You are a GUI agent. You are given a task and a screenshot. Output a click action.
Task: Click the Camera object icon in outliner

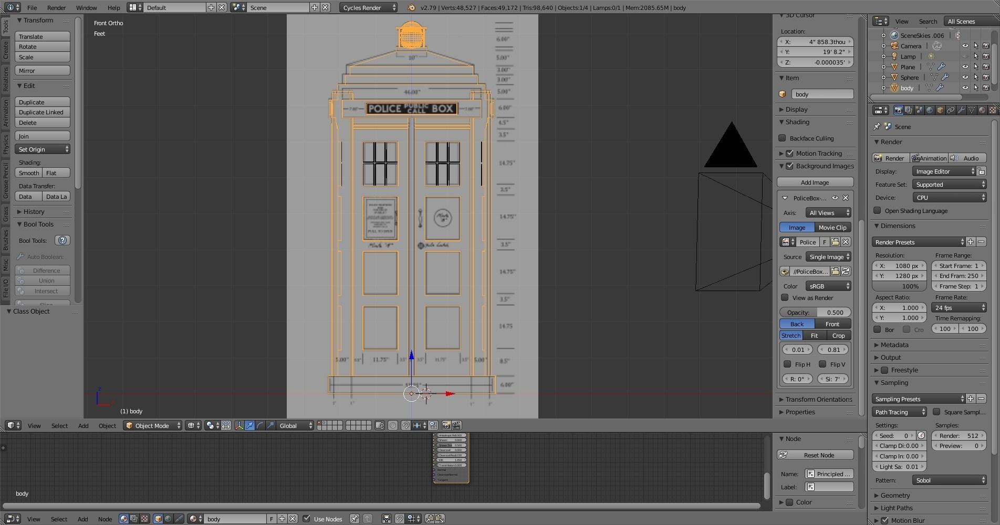(894, 46)
